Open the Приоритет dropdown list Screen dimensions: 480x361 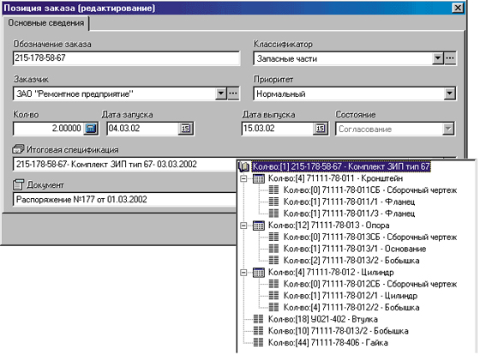(449, 93)
